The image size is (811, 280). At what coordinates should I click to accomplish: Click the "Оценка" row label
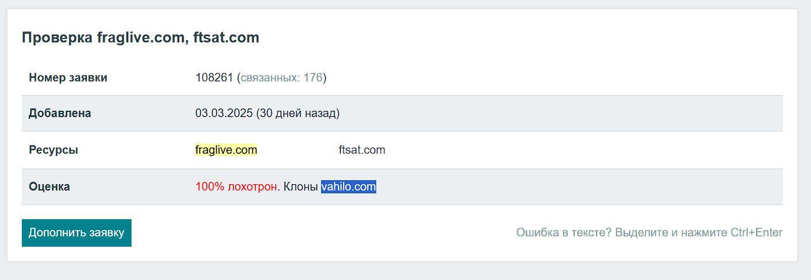49,187
